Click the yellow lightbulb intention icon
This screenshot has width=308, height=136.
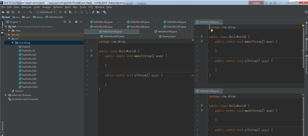(212, 31)
